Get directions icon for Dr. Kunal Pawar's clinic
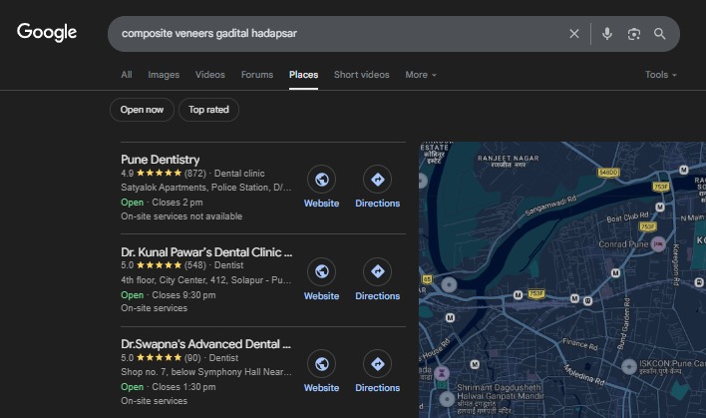Image resolution: width=706 pixels, height=418 pixels. pyautogui.click(x=377, y=271)
